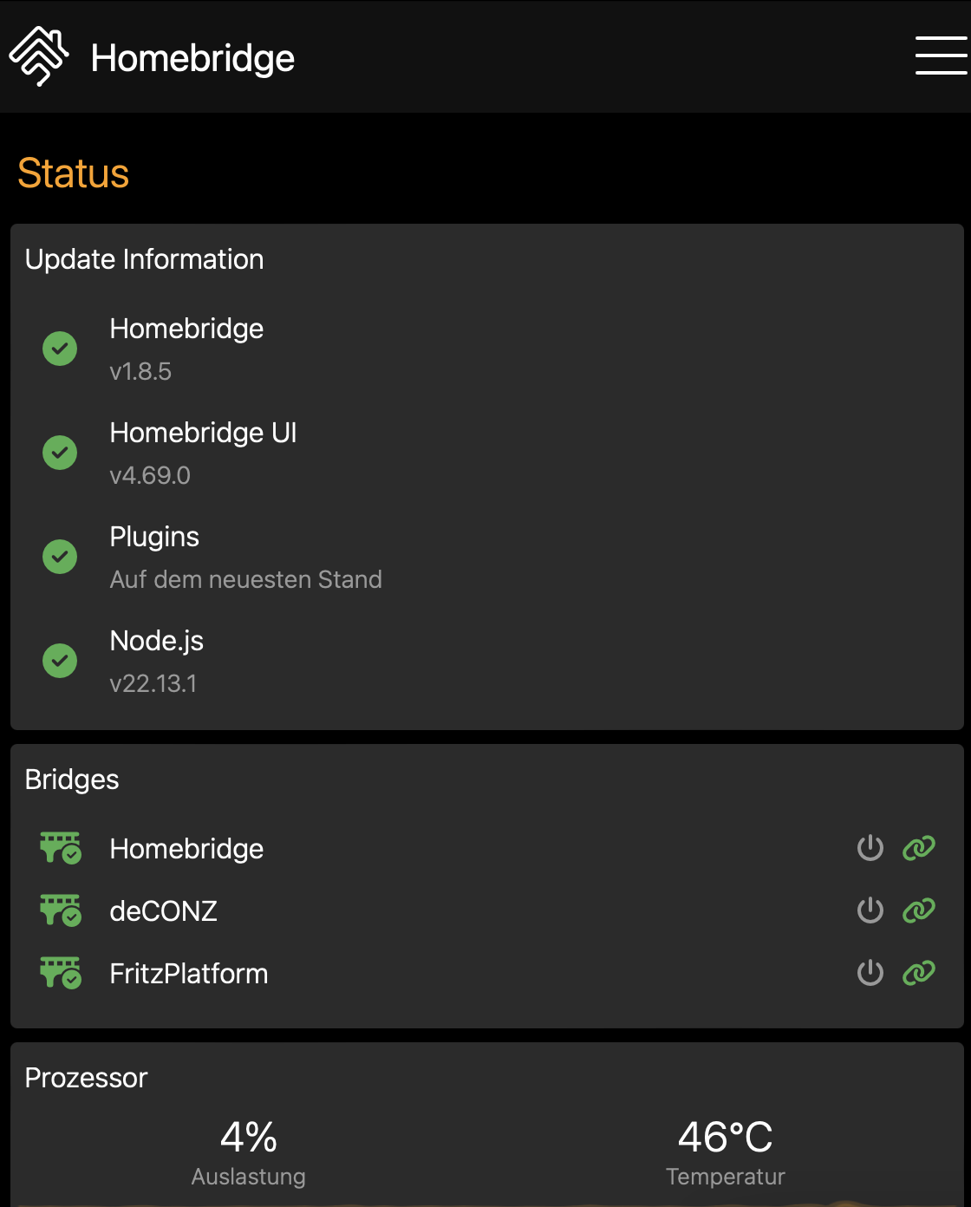The image size is (971, 1207).
Task: Click the Homebridge title in header
Action: click(x=192, y=58)
